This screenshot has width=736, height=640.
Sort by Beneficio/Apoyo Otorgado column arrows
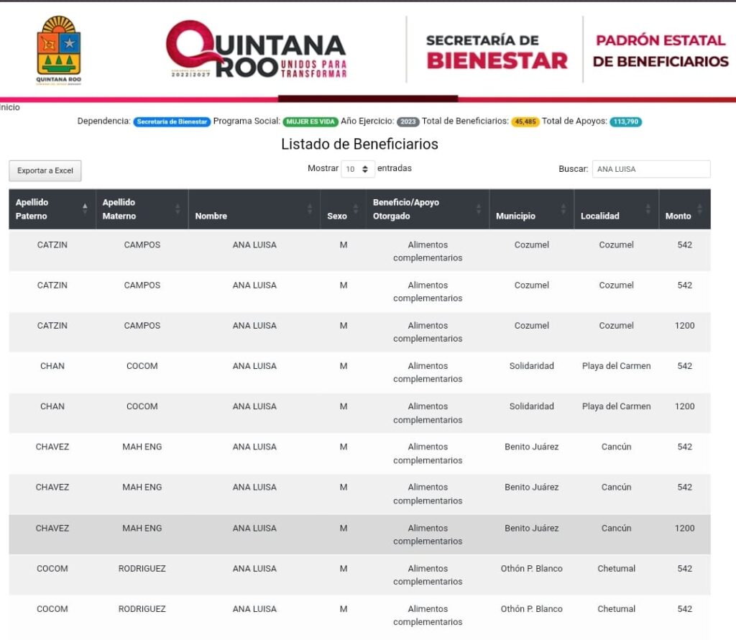tap(479, 209)
